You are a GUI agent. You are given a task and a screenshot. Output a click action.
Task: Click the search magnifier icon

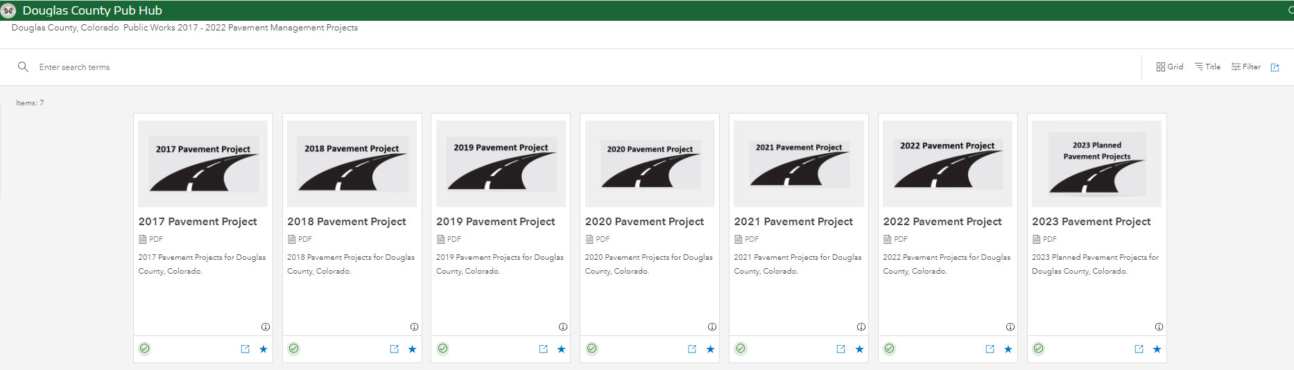pos(23,67)
